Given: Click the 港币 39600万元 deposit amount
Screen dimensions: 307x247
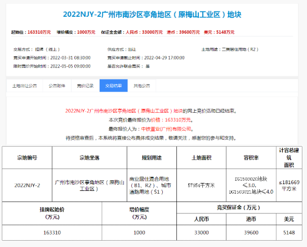Looking at the screenshot, I should (183, 32).
